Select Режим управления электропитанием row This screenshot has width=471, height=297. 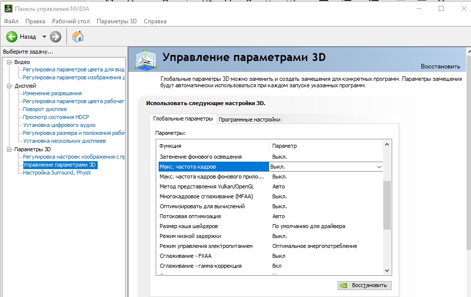click(270, 246)
